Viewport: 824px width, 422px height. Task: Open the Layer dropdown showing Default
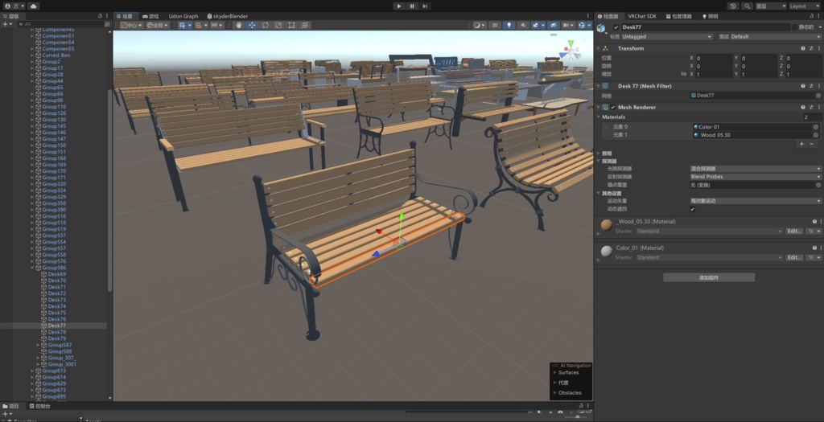[x=775, y=37]
